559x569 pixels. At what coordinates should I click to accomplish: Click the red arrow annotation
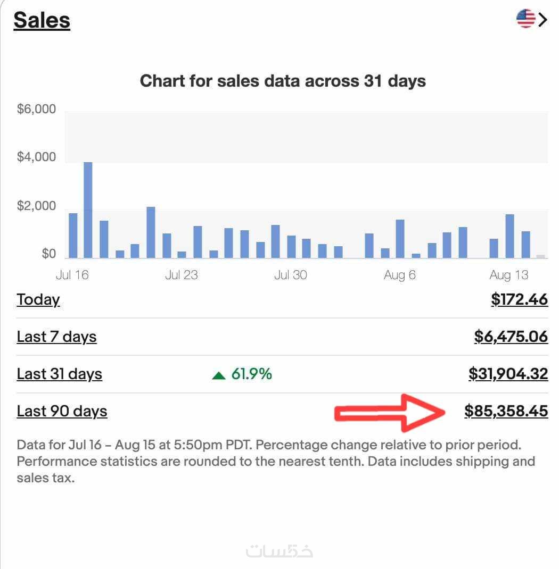[x=391, y=412]
